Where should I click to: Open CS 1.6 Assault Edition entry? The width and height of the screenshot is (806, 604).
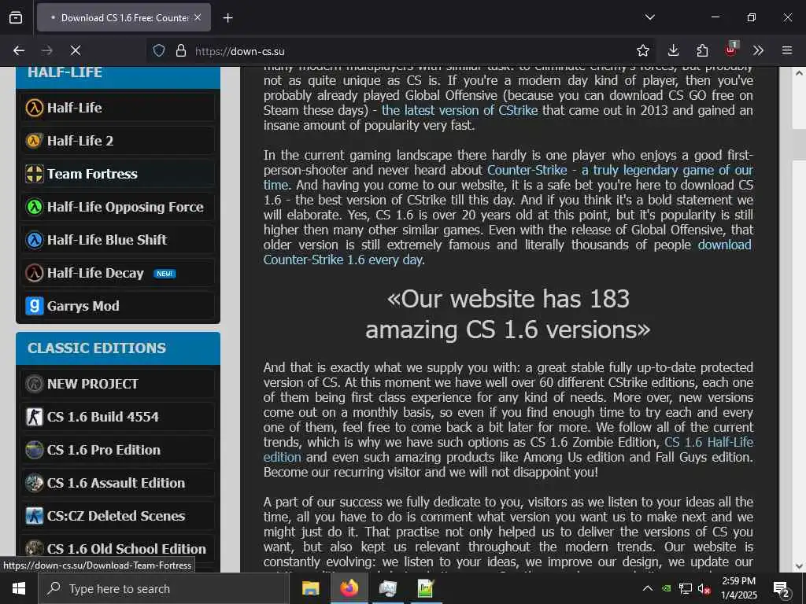click(x=118, y=483)
